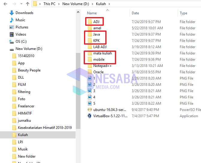
Task: Select the Java folder icon
Action: tap(90, 34)
